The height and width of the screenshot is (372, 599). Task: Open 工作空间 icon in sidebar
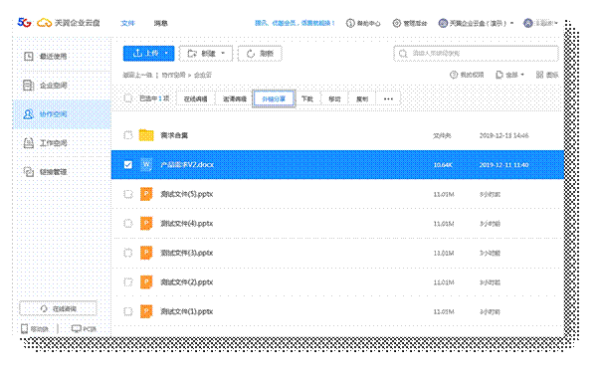point(29,143)
